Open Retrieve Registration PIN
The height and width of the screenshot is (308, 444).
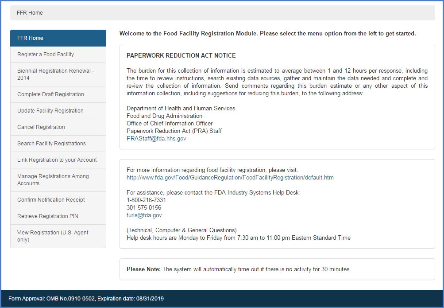[47, 216]
